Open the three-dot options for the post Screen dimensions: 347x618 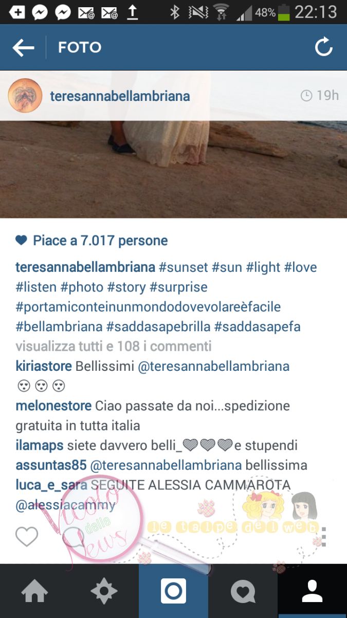point(323,536)
